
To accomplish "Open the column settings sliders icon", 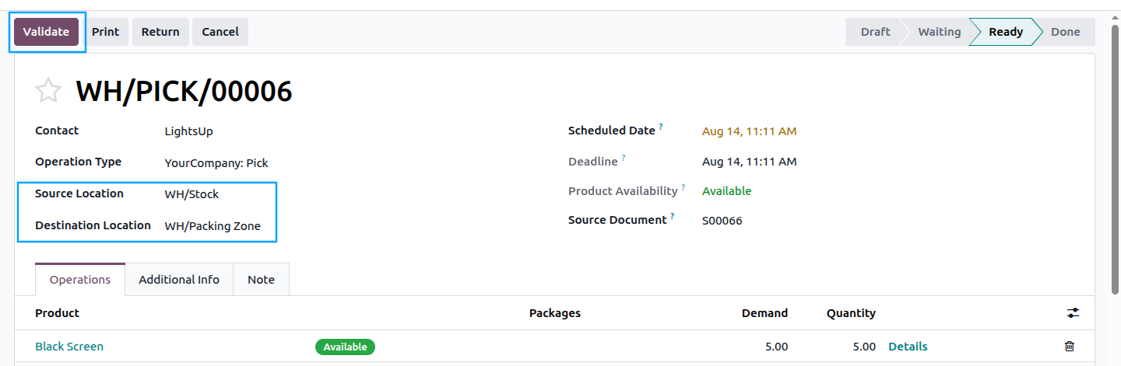I will (x=1074, y=313).
